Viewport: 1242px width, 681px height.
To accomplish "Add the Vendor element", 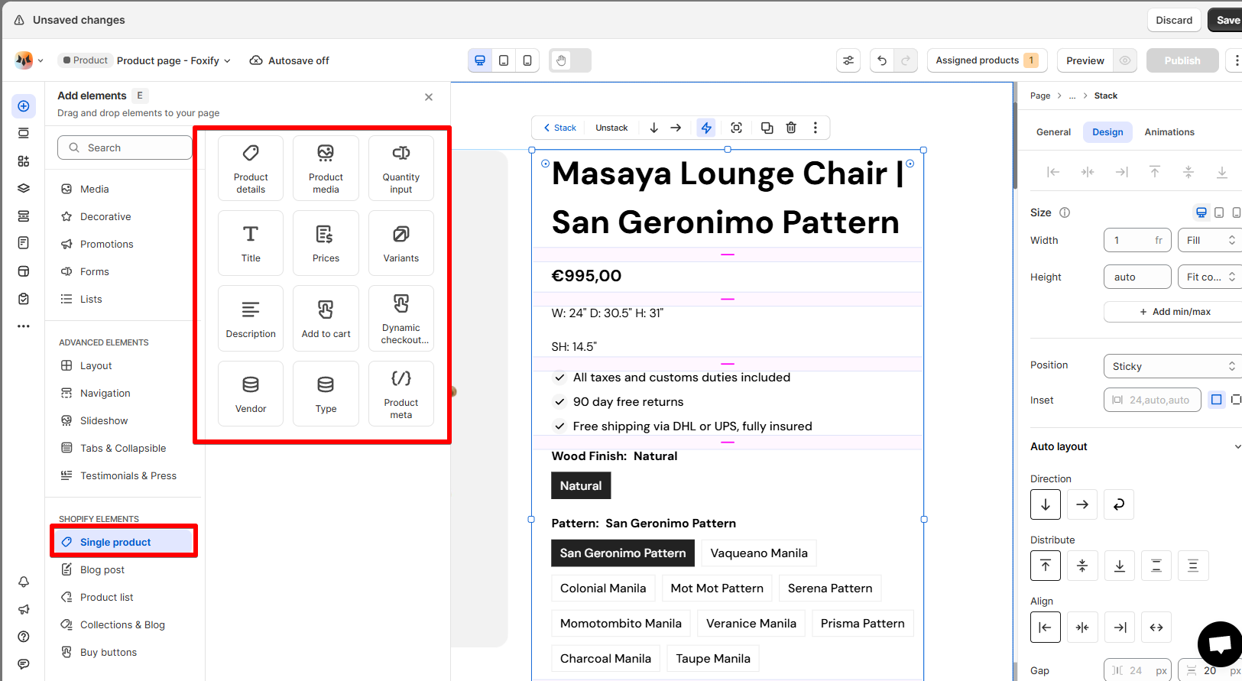I will [251, 394].
